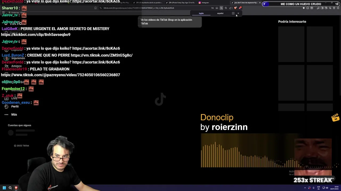Click the VPN shield icon in the toolbar
341x191 pixels.
pyautogui.click(x=334, y=8)
